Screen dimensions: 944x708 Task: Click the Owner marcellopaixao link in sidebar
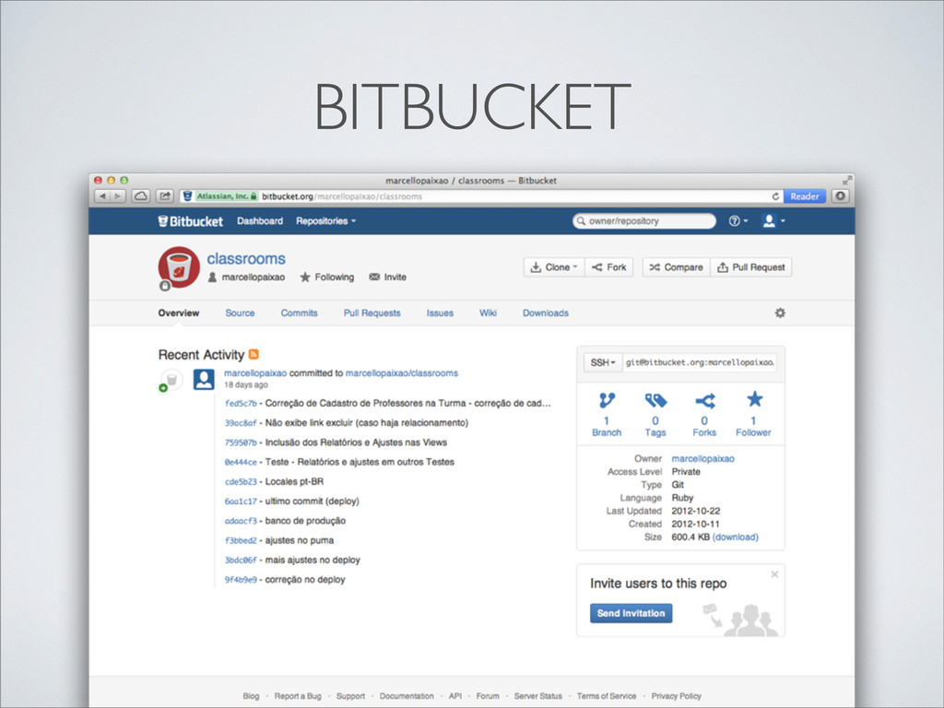pyautogui.click(x=702, y=459)
